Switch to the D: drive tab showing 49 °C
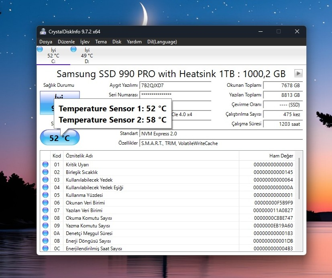Viewport: 332px width, 278px height. tap(87, 55)
